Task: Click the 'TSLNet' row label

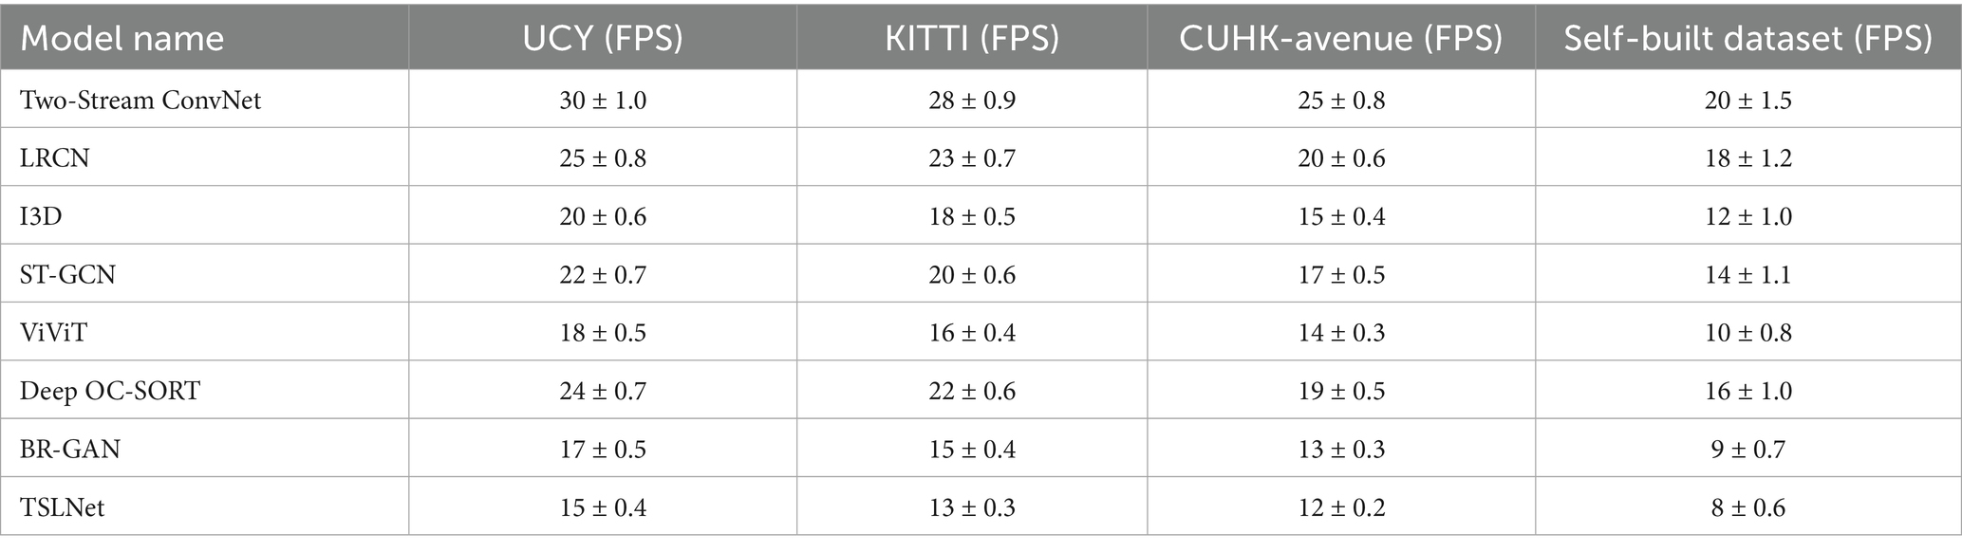Action: click(x=63, y=507)
